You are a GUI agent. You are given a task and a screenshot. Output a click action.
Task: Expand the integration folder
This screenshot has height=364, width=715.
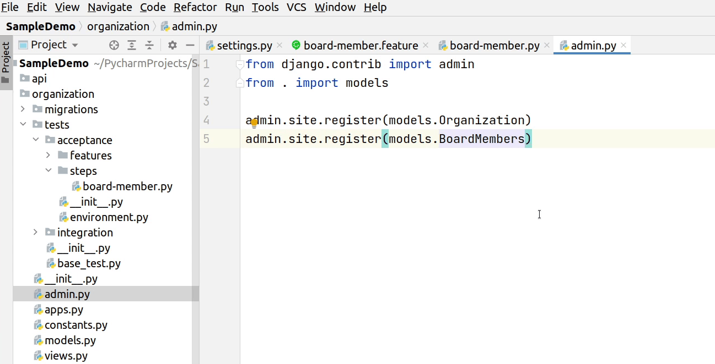[35, 232]
